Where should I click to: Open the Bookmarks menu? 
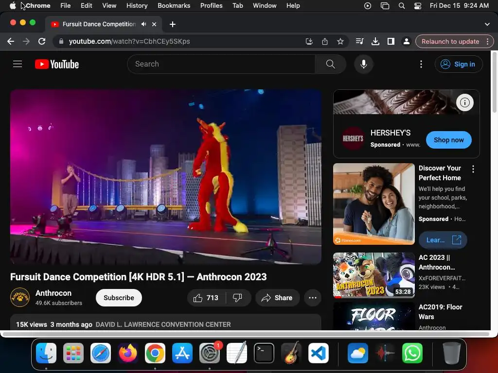pos(174,6)
